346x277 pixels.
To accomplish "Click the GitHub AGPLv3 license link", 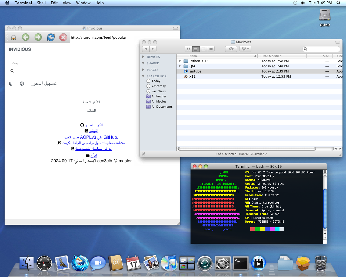I will [x=91, y=137].
